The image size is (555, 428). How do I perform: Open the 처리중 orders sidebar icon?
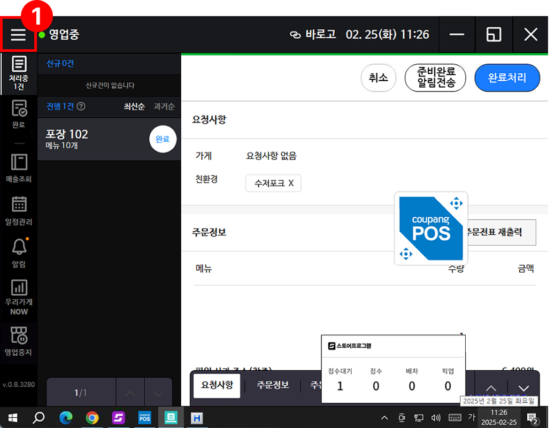(x=19, y=72)
